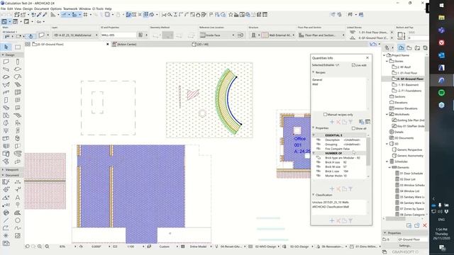Check the Show all properties checkbox
The width and height of the screenshot is (454, 255).
pyautogui.click(x=353, y=128)
